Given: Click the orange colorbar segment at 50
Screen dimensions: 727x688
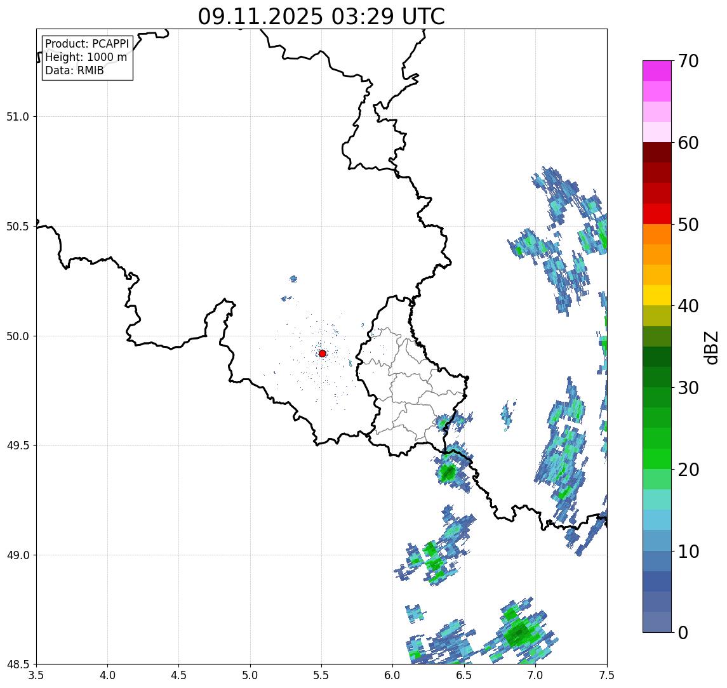Looking at the screenshot, I should (657, 234).
